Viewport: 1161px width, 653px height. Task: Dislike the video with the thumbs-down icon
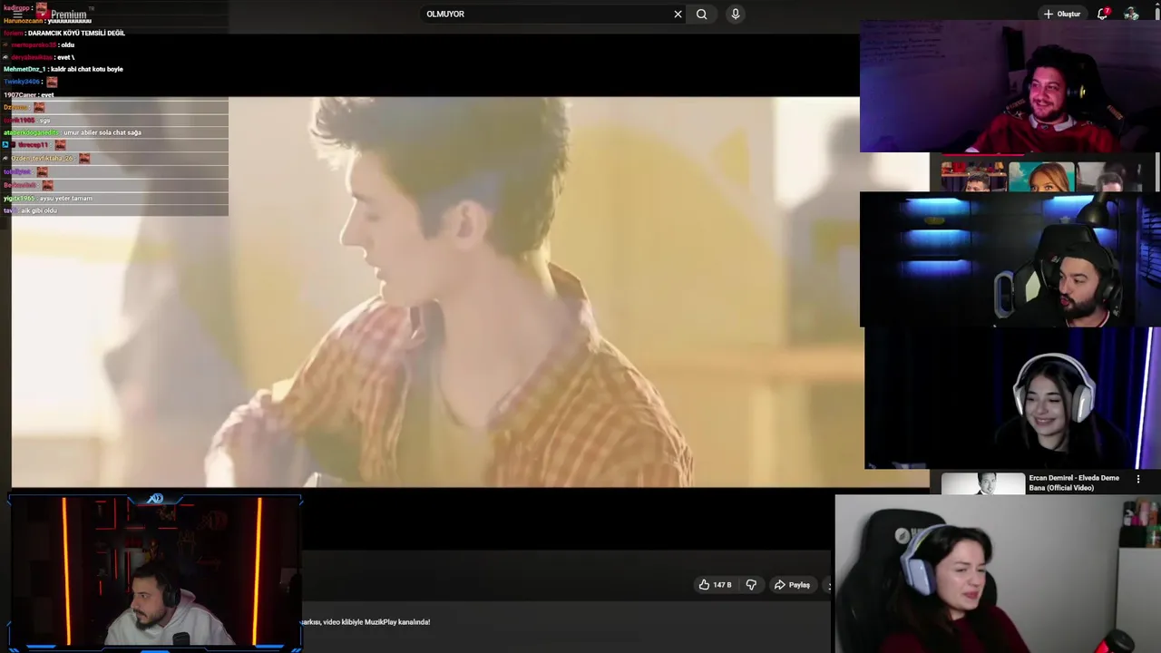tap(751, 585)
